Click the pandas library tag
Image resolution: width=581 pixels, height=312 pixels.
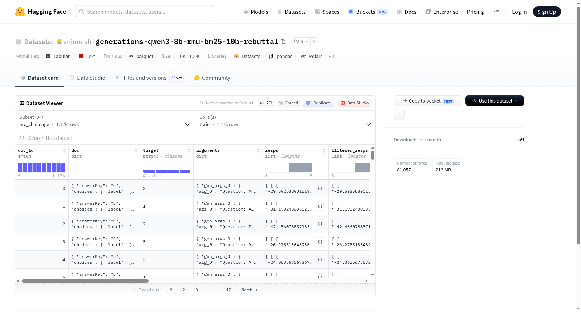coord(281,56)
